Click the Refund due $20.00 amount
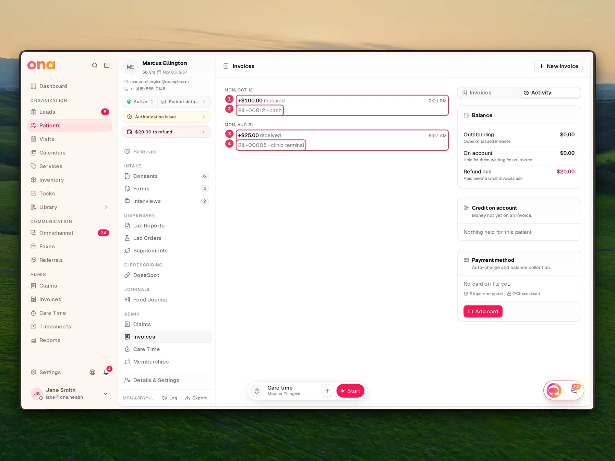 coord(566,172)
